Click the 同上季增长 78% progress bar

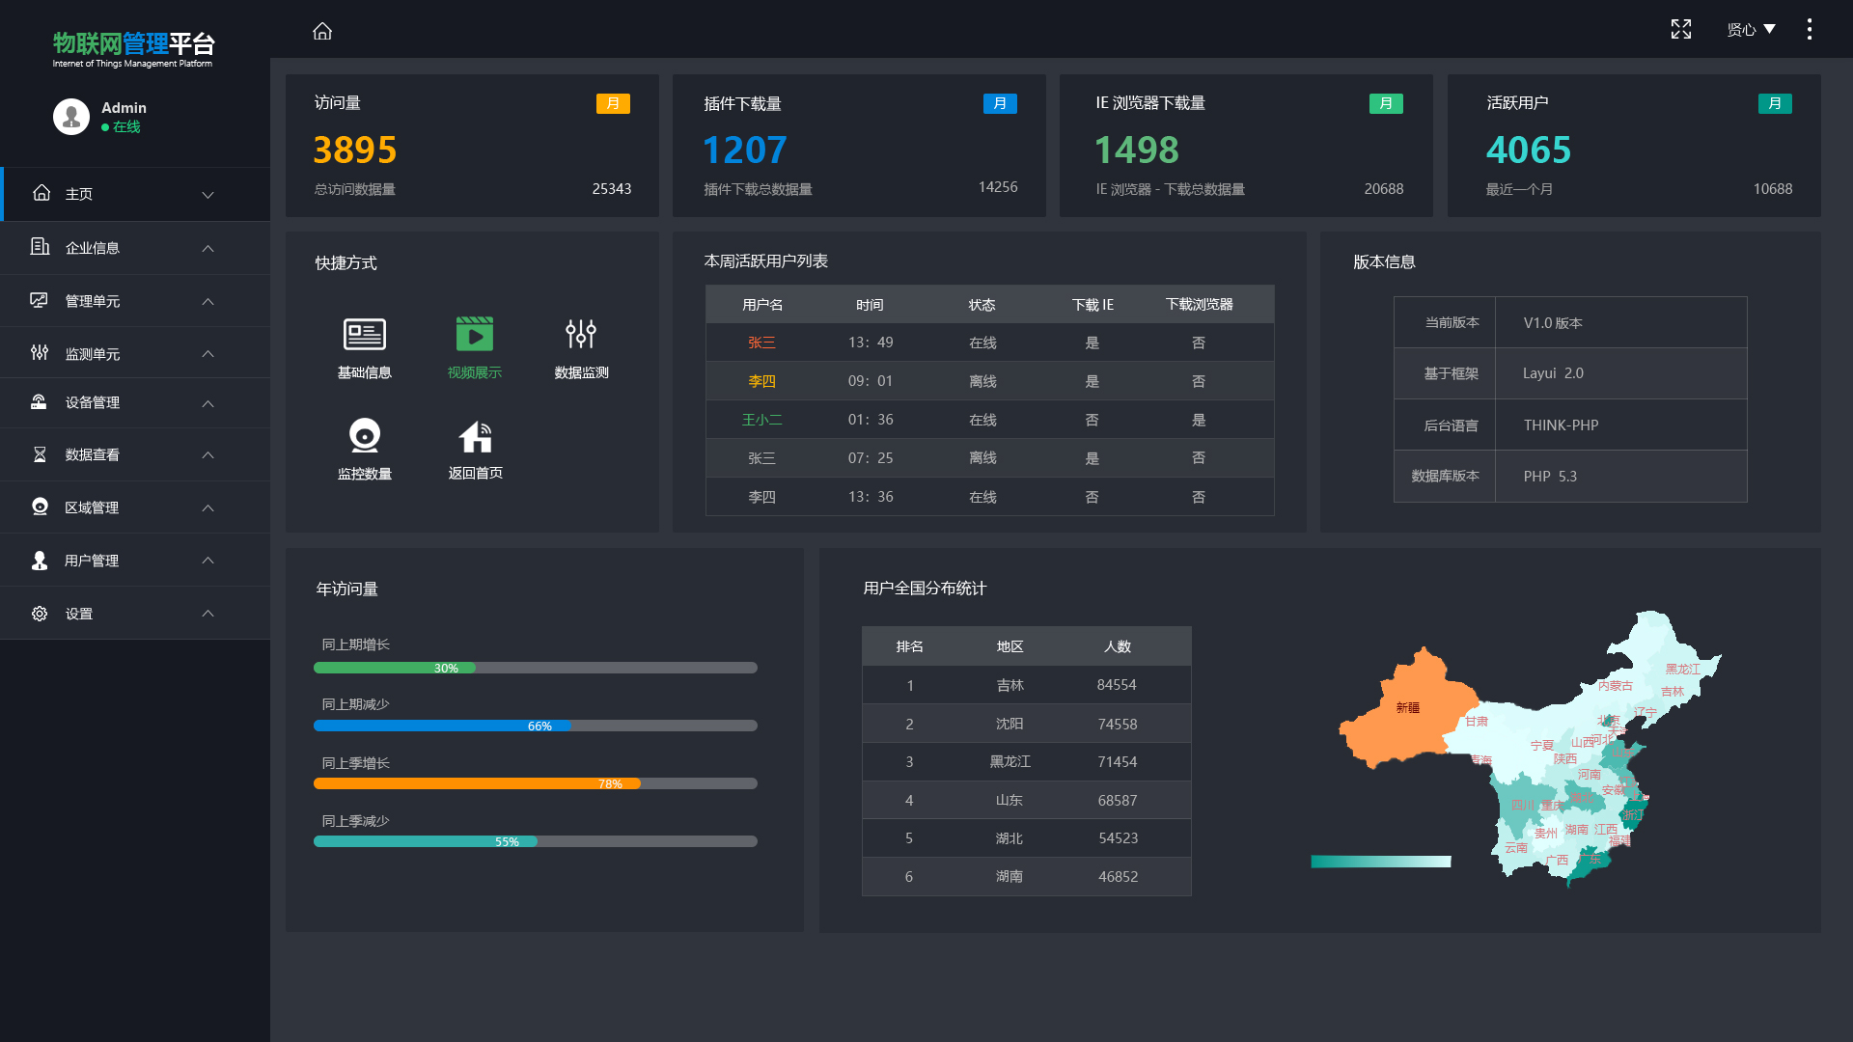[536, 783]
